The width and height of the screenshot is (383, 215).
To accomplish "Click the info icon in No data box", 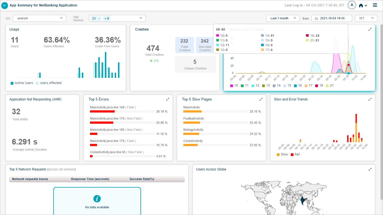I will [97, 199].
